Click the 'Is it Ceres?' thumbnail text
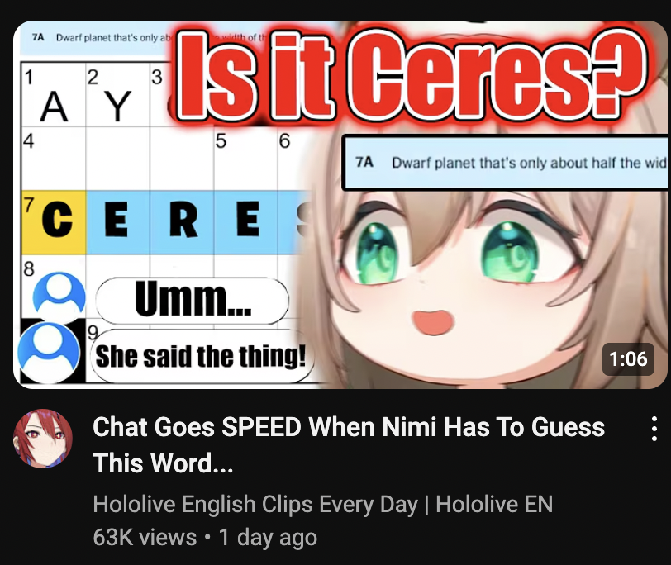Image resolution: width=671 pixels, height=565 pixels. [x=412, y=74]
